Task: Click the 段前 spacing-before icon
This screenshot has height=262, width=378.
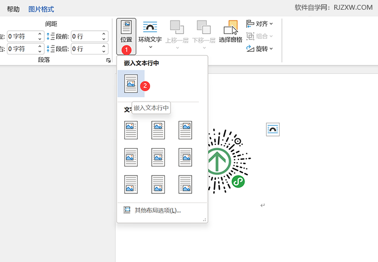Action: 51,36
